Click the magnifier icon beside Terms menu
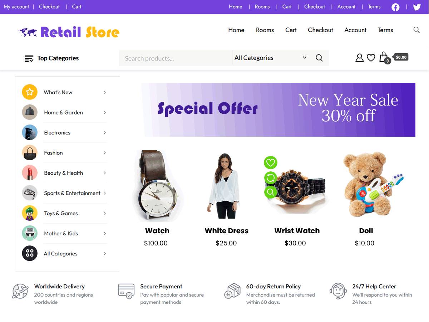The image size is (429, 322). pyautogui.click(x=416, y=30)
